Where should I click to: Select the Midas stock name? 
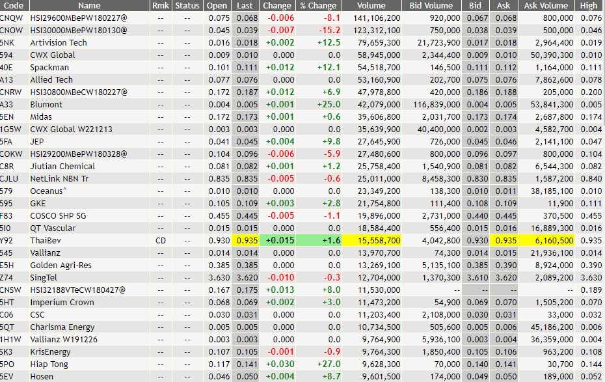point(41,116)
